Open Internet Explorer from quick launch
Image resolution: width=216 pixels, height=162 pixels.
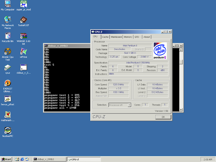22,159
